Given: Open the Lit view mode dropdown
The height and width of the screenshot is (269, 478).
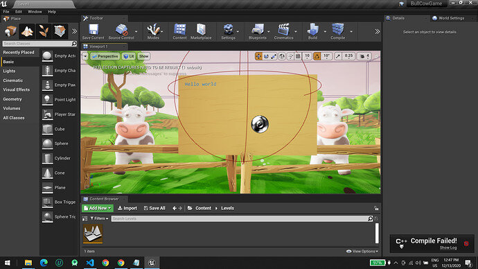Looking at the screenshot, I should 129,56.
